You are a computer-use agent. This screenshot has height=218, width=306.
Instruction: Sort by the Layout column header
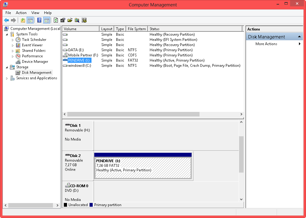point(106,29)
